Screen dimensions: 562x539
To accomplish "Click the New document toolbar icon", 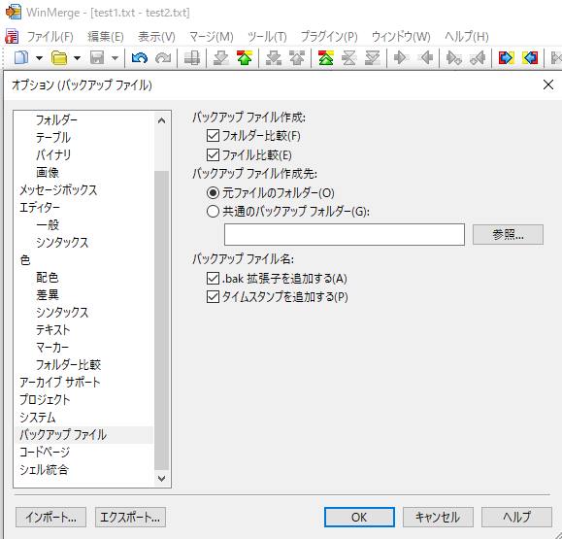I will 21,57.
